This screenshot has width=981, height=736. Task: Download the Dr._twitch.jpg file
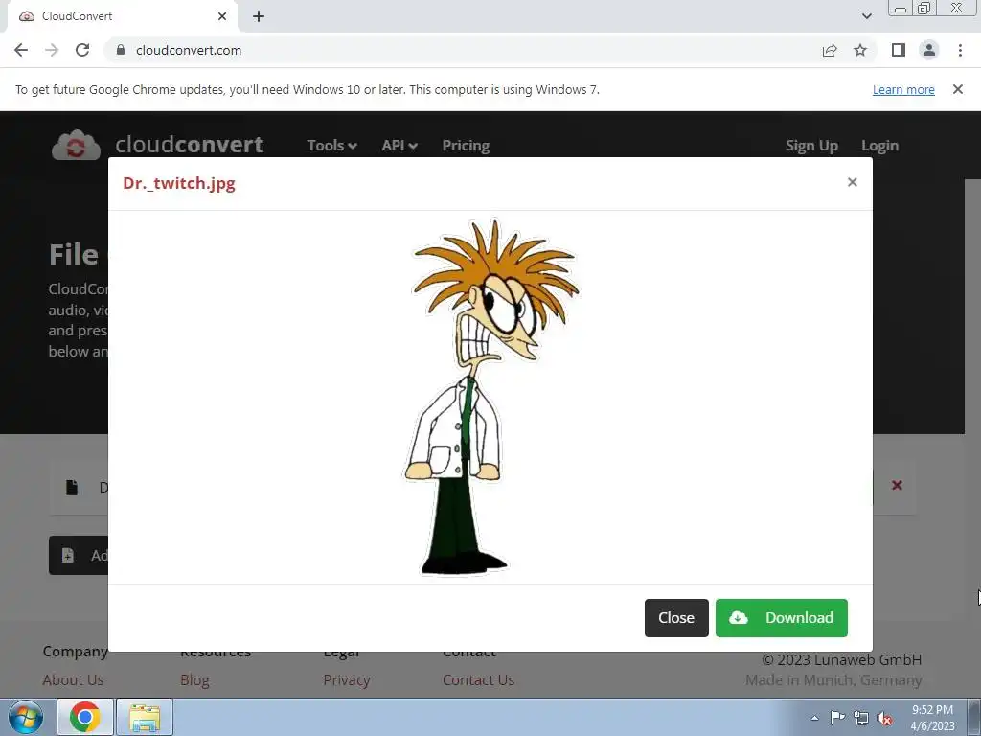[x=782, y=618]
